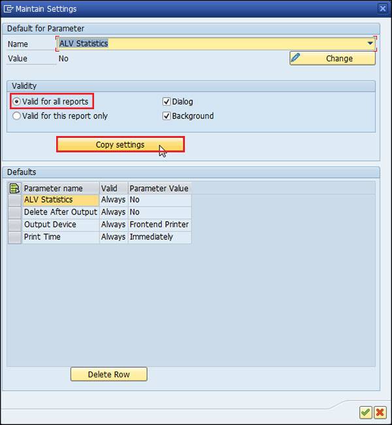392x425 pixels.
Task: Click the Parameter Value column header
Action: point(159,188)
